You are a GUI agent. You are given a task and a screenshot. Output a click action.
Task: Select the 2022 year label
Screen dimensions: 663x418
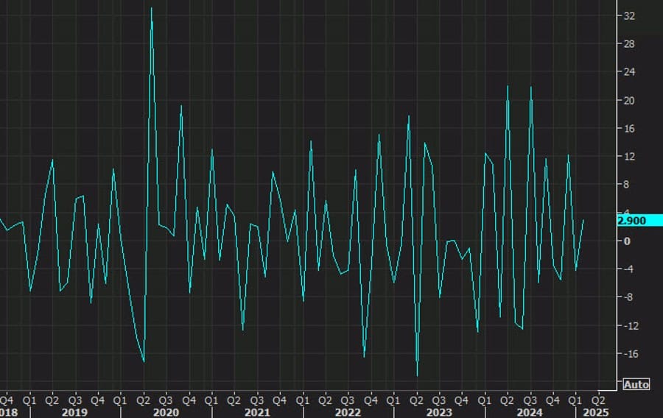click(x=348, y=412)
